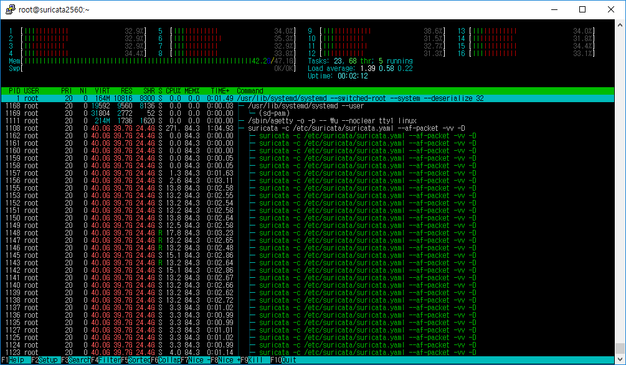Click the CPU 1 usage meter
The height and width of the screenshot is (365, 626).
pyautogui.click(x=78, y=31)
